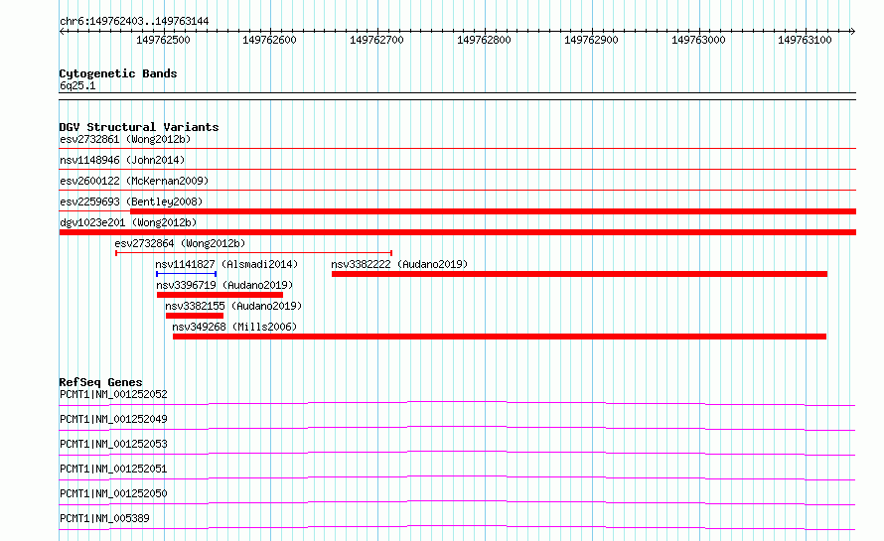Image resolution: width=884 pixels, height=541 pixels.
Task: Click the long red bar under nsv349268
Action: click(x=500, y=337)
